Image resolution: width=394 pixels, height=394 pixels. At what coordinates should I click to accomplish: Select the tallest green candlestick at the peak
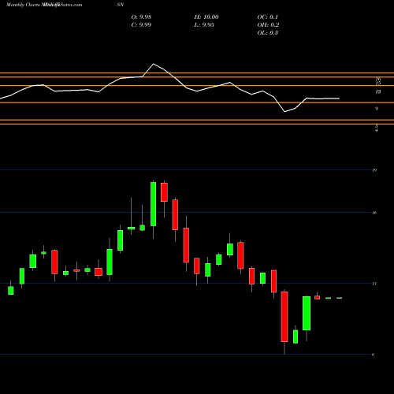153,204
